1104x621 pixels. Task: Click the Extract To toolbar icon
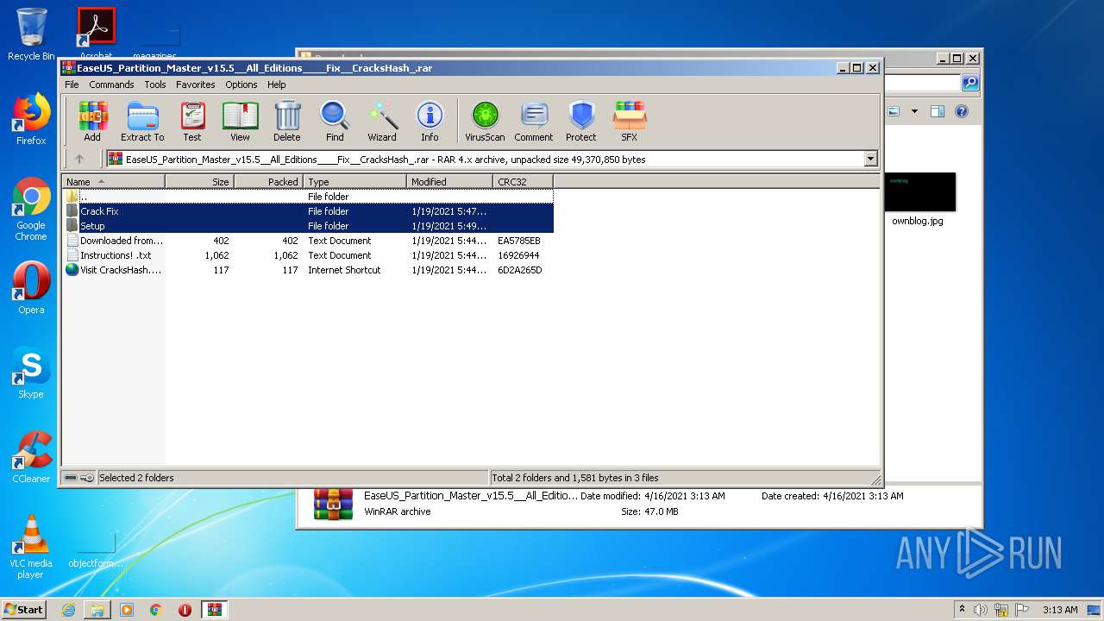(x=142, y=121)
